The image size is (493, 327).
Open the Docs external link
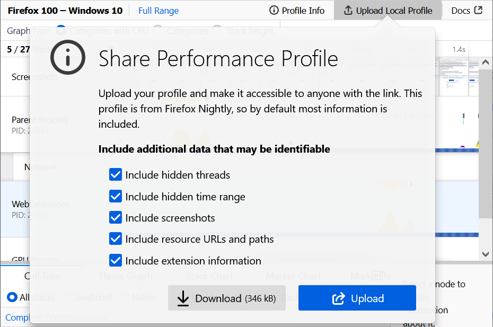466,11
